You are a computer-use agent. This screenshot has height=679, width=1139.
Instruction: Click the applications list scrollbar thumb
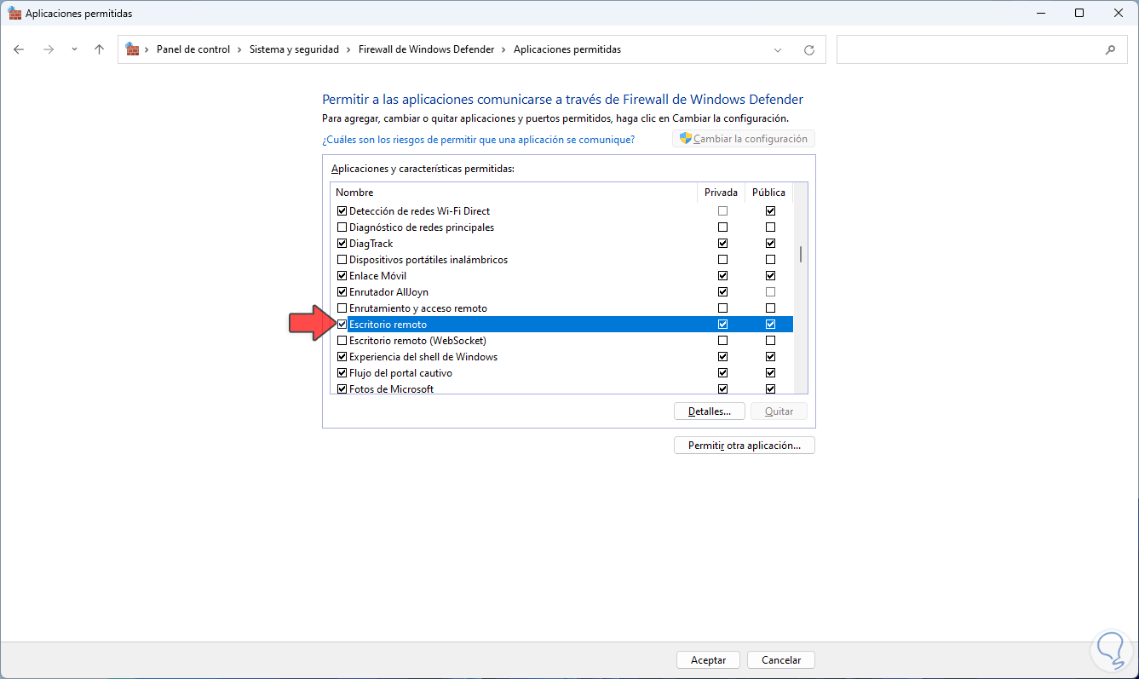click(800, 254)
